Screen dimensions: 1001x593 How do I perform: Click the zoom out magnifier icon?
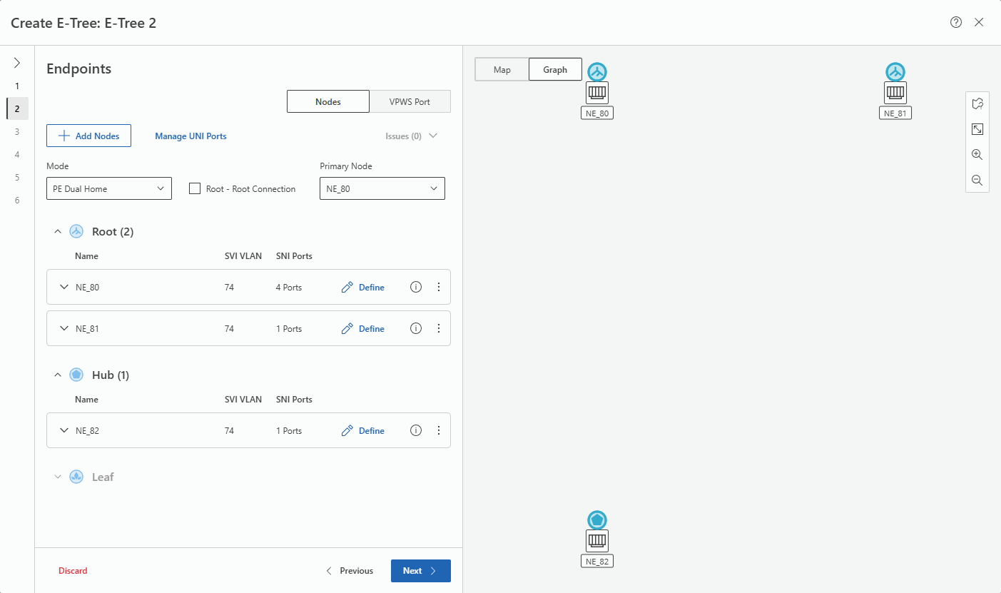tap(977, 181)
